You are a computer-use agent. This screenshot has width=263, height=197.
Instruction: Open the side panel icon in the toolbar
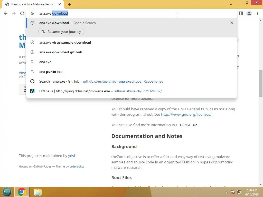pyautogui.click(x=241, y=13)
